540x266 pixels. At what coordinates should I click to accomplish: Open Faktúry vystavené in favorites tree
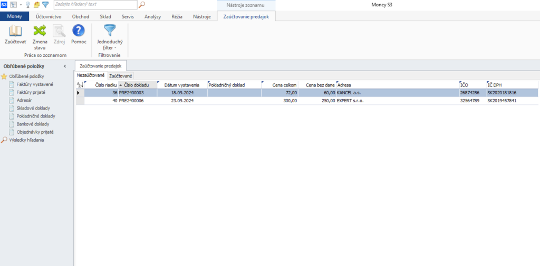pos(35,84)
